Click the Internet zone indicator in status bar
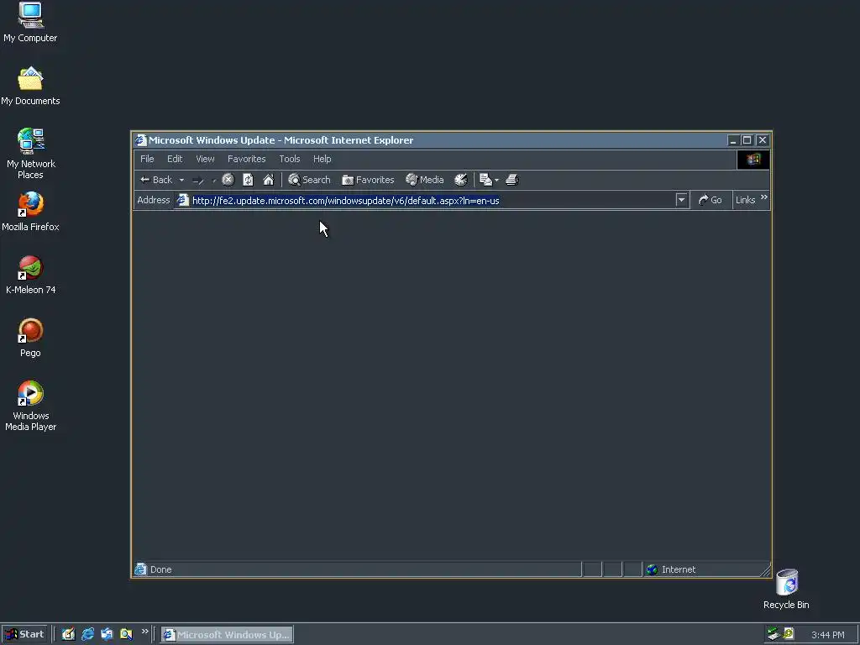The height and width of the screenshot is (645, 860). pyautogui.click(x=671, y=570)
